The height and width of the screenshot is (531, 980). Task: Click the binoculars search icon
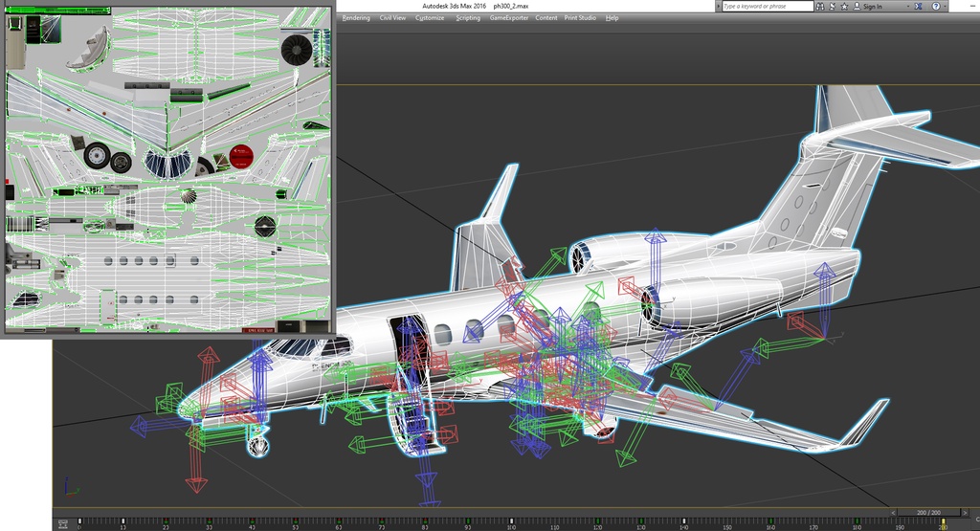click(821, 6)
